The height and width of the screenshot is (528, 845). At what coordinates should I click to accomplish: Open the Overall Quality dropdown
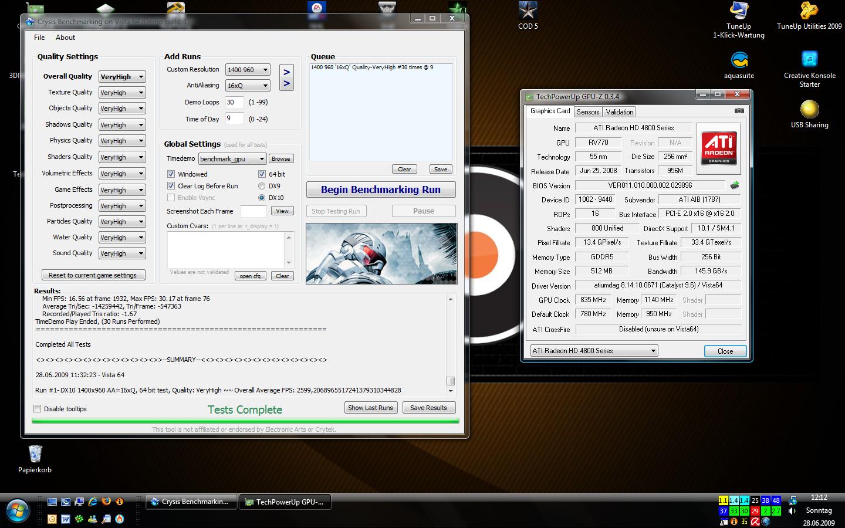(x=121, y=77)
